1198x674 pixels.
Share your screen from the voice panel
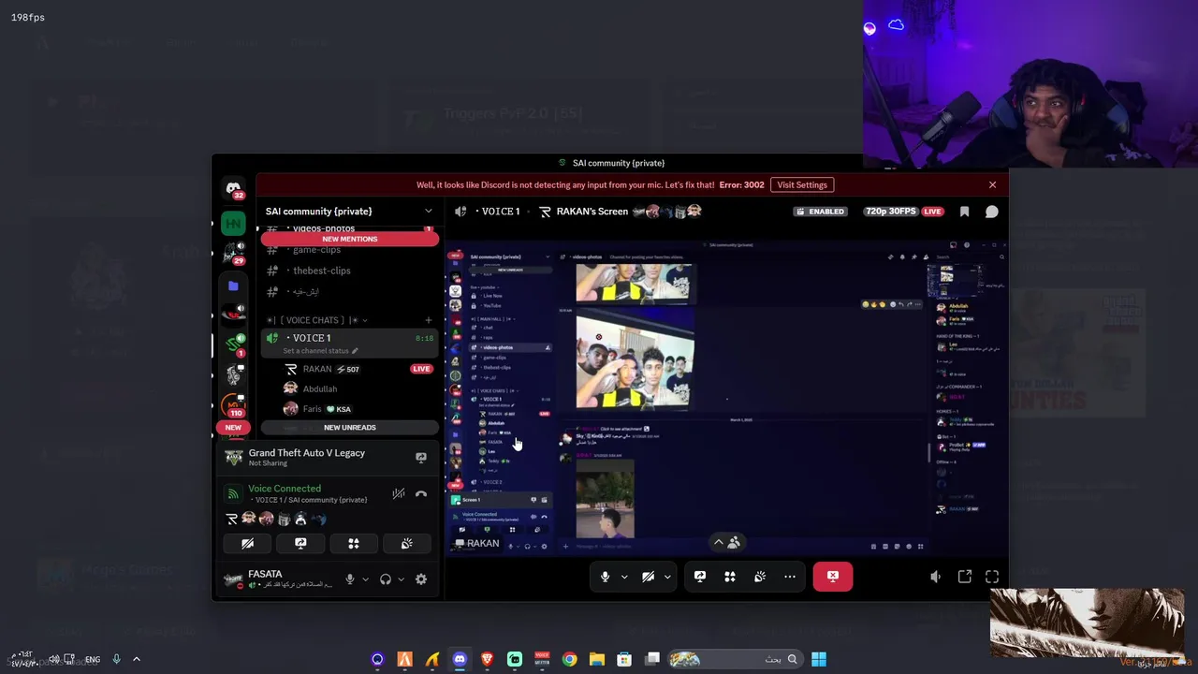tap(300, 543)
